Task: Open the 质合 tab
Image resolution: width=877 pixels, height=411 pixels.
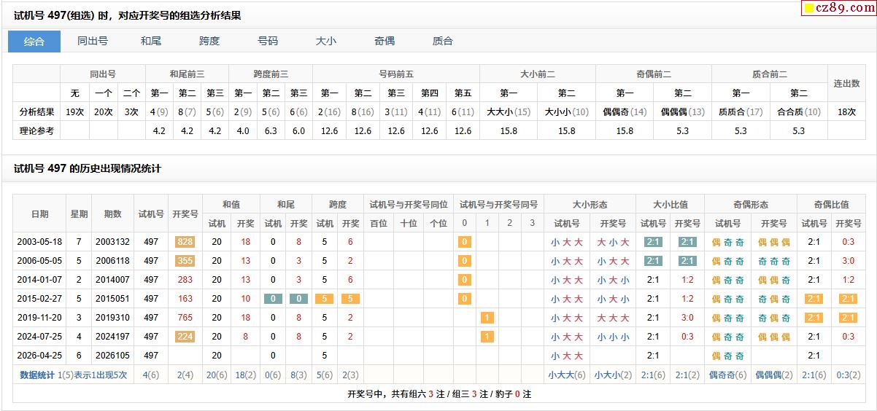Action: click(x=443, y=42)
